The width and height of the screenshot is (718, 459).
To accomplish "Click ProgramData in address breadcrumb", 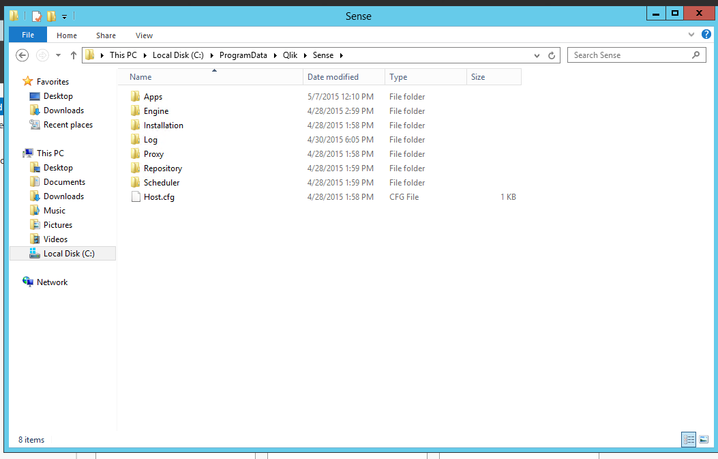I will click(x=243, y=55).
